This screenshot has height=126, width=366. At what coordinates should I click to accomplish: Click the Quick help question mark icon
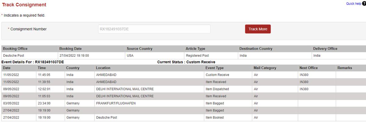pyautogui.click(x=364, y=4)
